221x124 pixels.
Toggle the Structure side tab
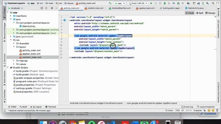pos(4,60)
